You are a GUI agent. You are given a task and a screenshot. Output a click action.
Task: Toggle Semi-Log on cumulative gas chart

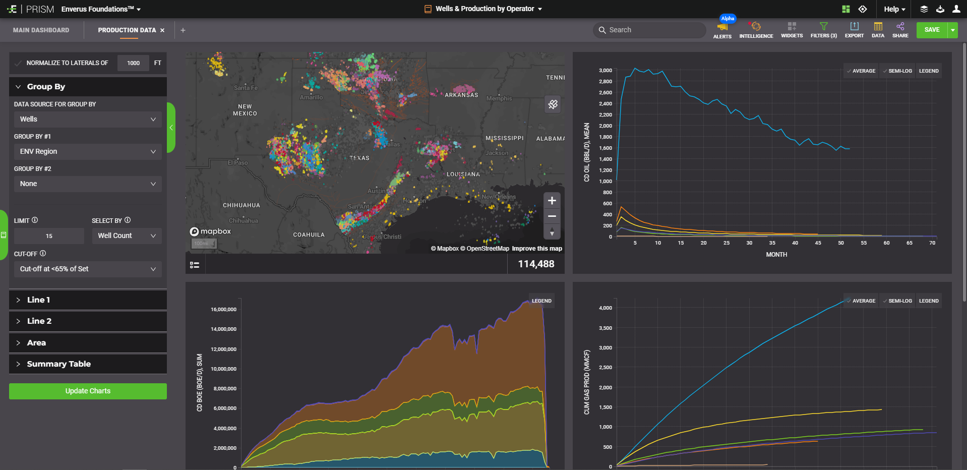897,301
